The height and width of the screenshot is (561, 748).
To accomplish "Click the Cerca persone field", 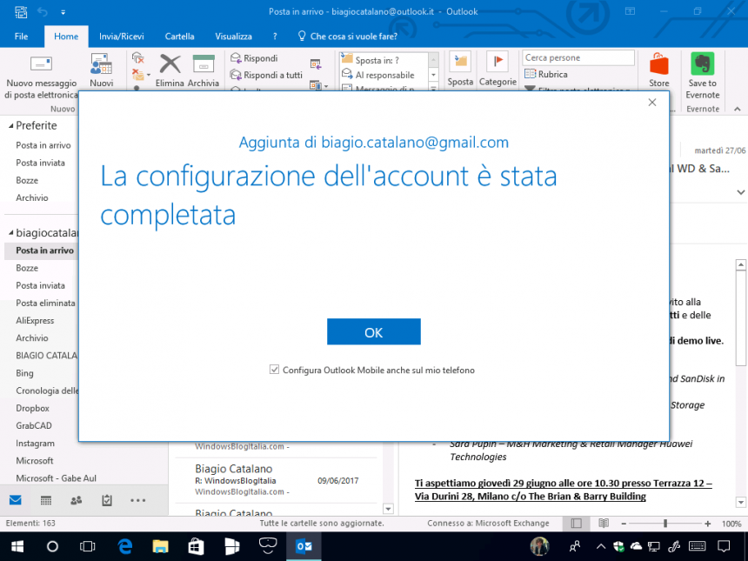I will click(578, 57).
